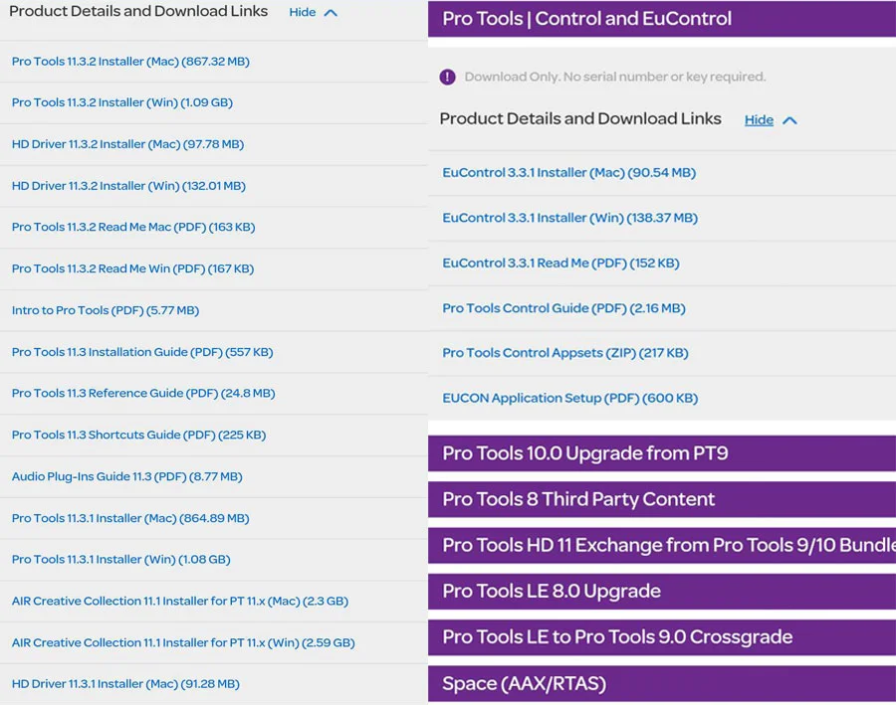Collapse left panel using Hide chevron arrow

(331, 13)
